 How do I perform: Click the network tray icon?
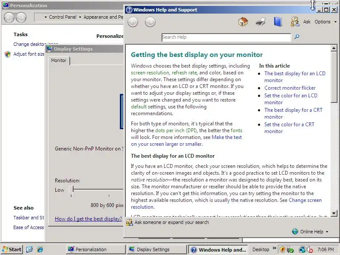tap(302, 249)
